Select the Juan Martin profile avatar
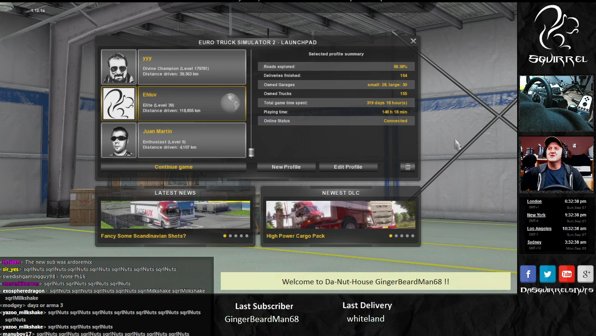The width and height of the screenshot is (596, 336). coord(119,140)
